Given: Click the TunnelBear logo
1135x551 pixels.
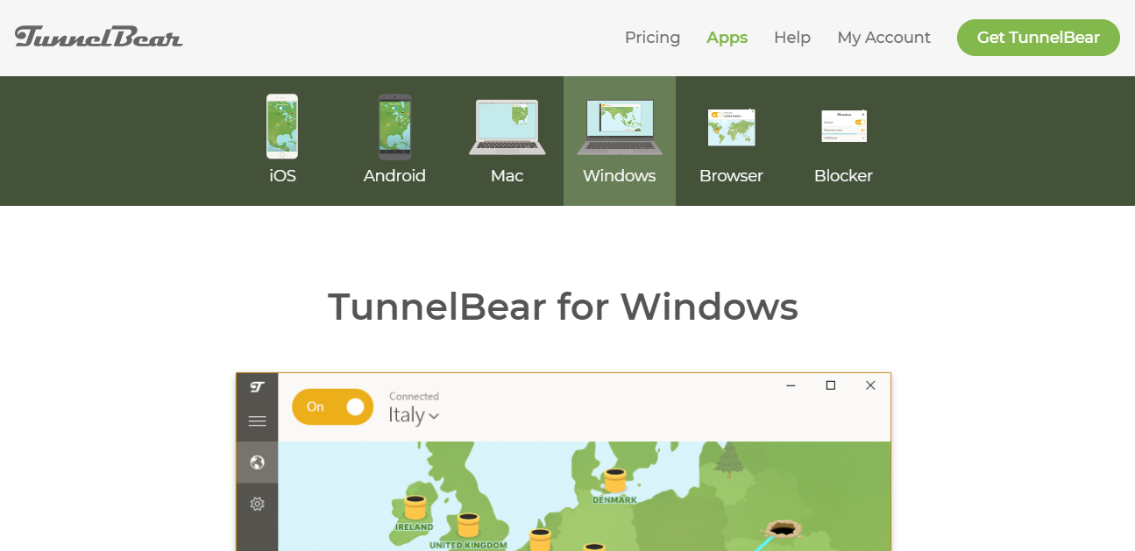Looking at the screenshot, I should tap(98, 37).
